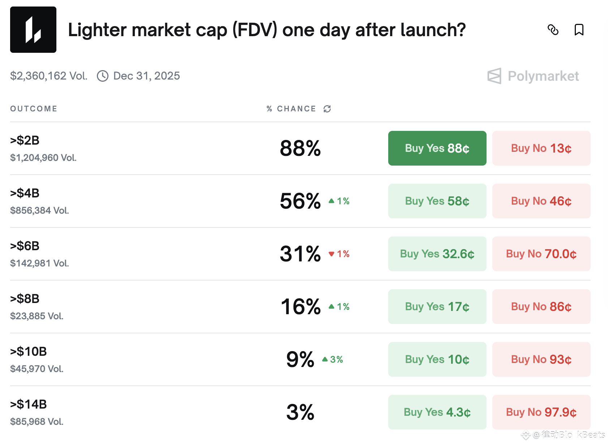Buy No at 13¢ for >$2B

point(541,148)
